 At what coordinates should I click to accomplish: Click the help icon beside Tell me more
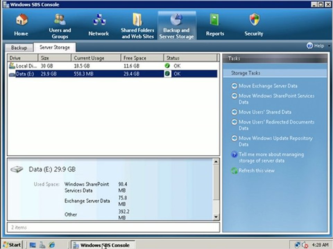pos(234,155)
